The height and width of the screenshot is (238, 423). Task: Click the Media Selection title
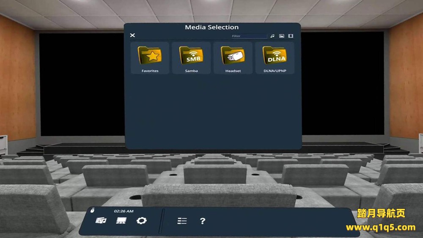(211, 27)
